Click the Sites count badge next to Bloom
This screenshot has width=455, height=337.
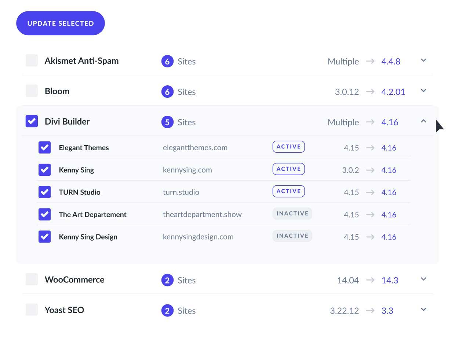168,92
